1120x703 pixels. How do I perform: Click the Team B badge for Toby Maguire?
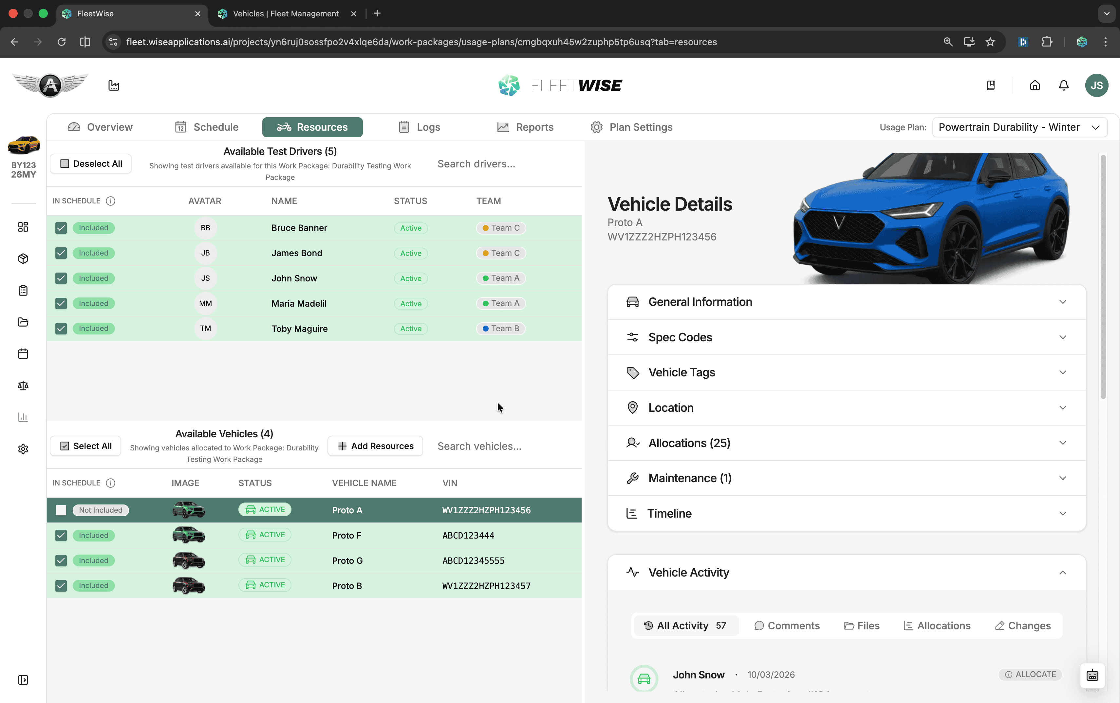click(x=500, y=329)
